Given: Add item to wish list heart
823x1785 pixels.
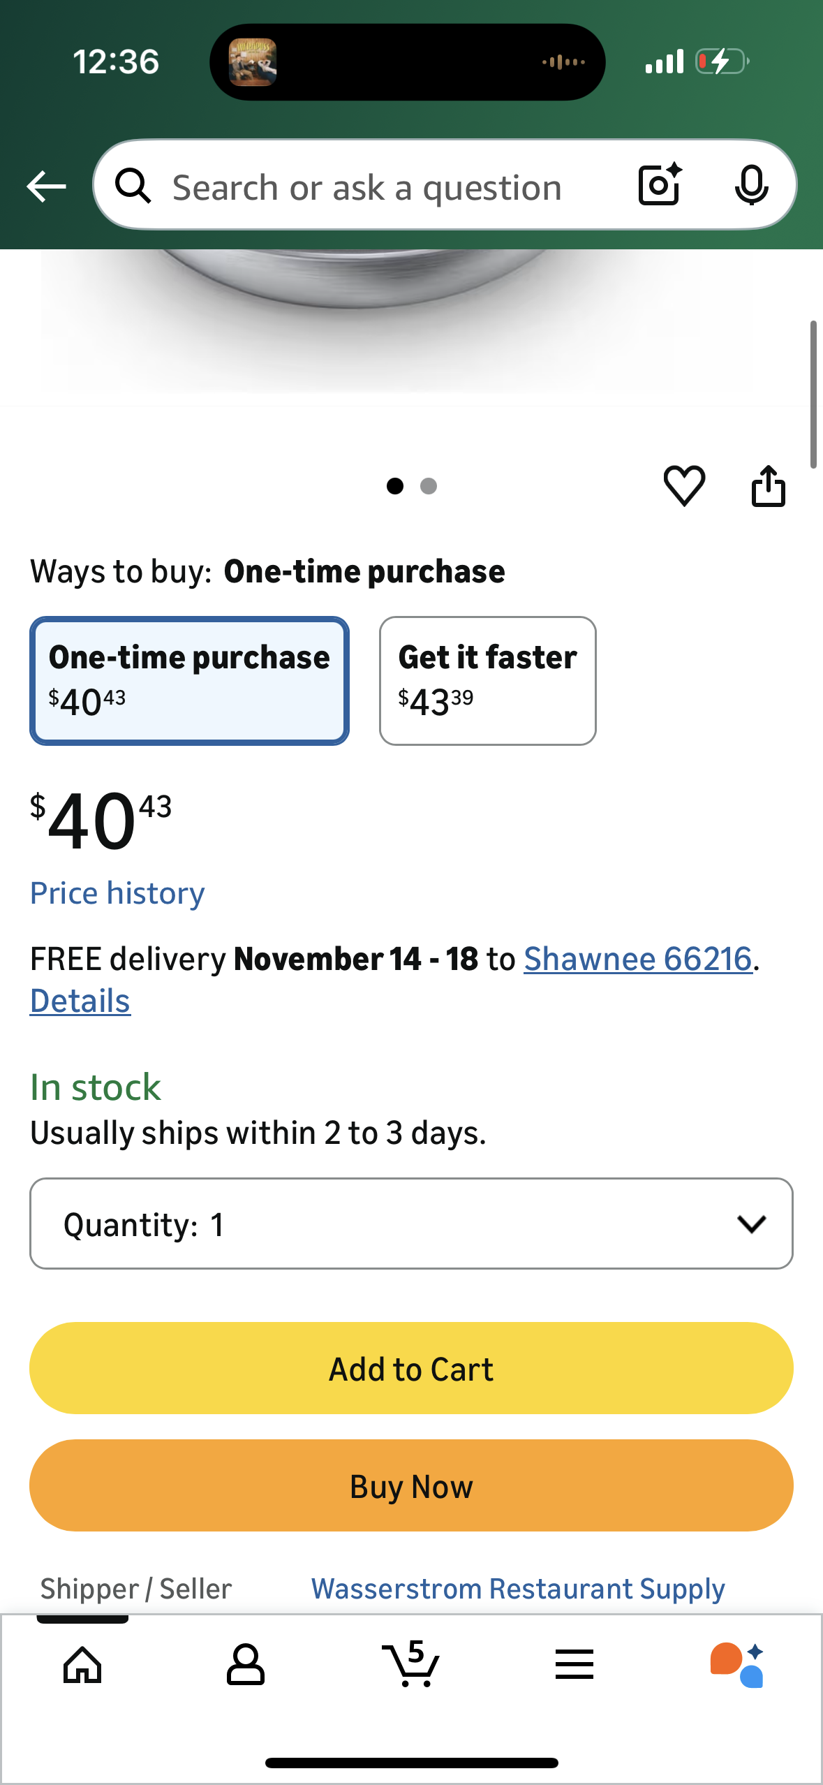Looking at the screenshot, I should pos(684,485).
